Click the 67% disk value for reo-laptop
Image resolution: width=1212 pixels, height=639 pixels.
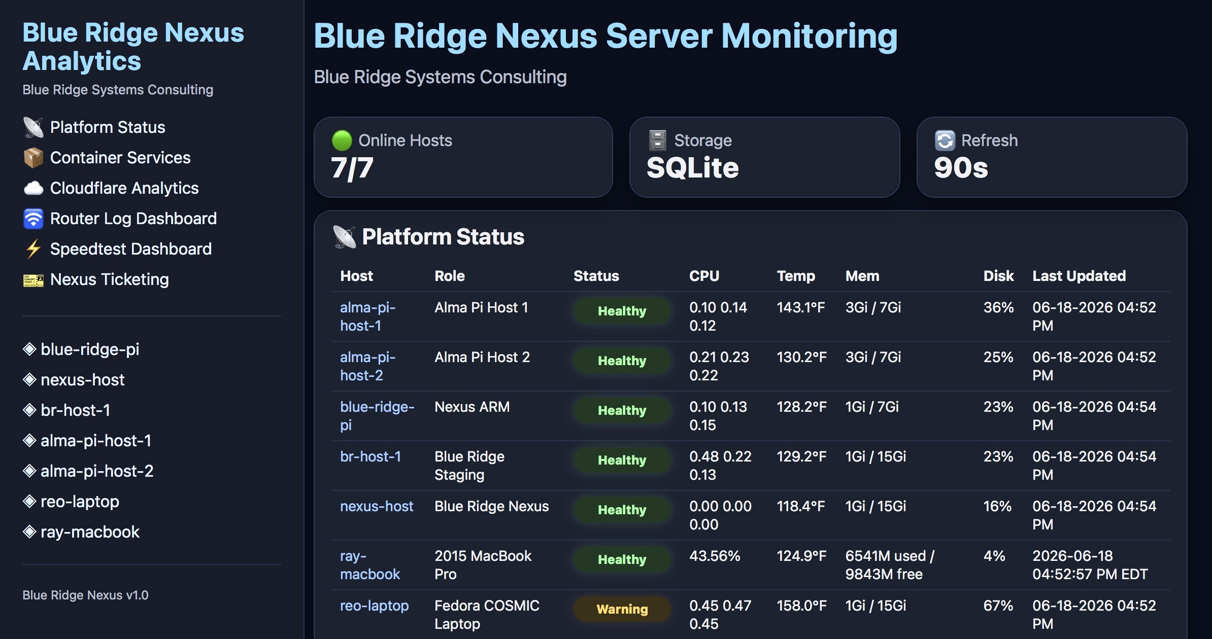998,606
